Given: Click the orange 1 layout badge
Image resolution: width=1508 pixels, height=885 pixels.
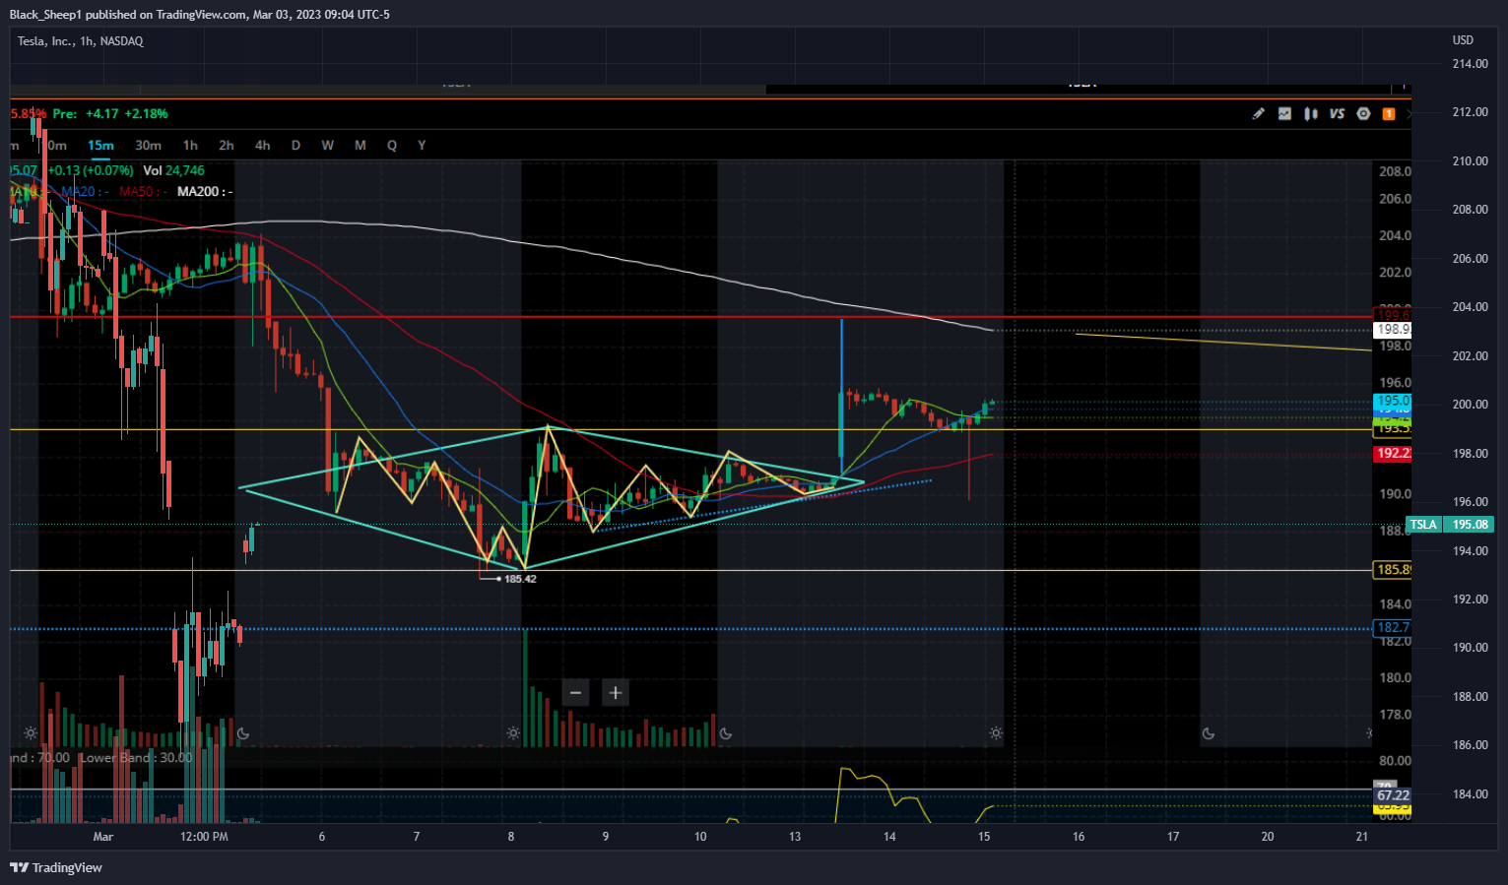Looking at the screenshot, I should pos(1389,114).
